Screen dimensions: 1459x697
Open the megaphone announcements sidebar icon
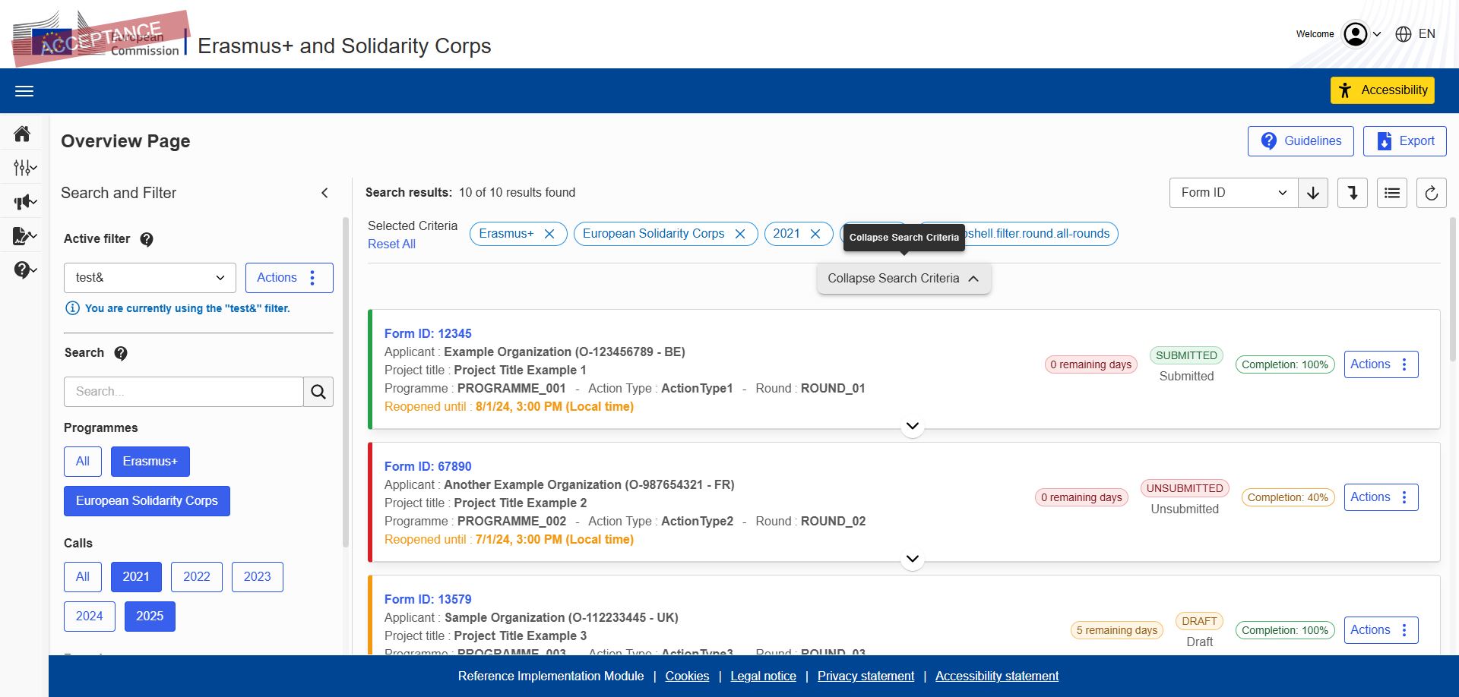click(x=24, y=202)
